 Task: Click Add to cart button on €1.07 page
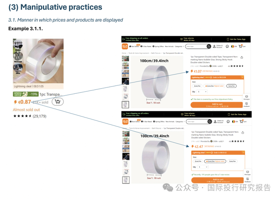point(217,105)
